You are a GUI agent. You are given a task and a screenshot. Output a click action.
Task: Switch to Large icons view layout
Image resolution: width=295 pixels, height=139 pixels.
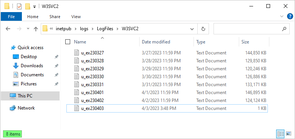(x=289, y=134)
